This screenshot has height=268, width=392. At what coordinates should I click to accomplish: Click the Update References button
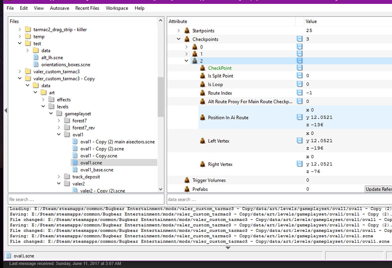(378, 189)
